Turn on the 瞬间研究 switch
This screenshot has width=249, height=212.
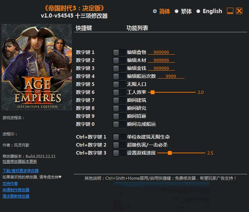pyautogui.click(x=119, y=109)
